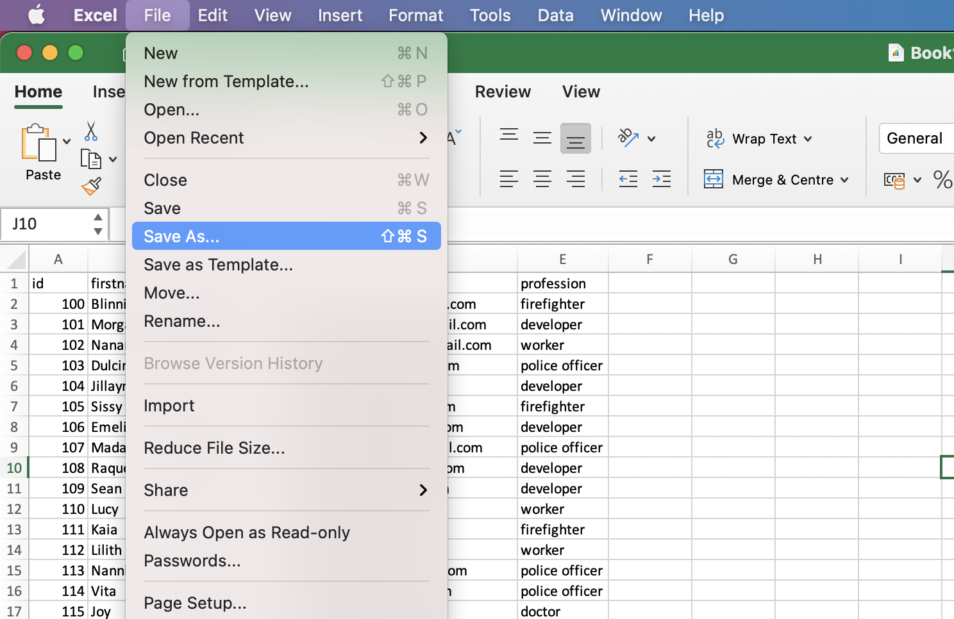Click the Wrap Text icon
The width and height of the screenshot is (954, 619).
coord(715,138)
